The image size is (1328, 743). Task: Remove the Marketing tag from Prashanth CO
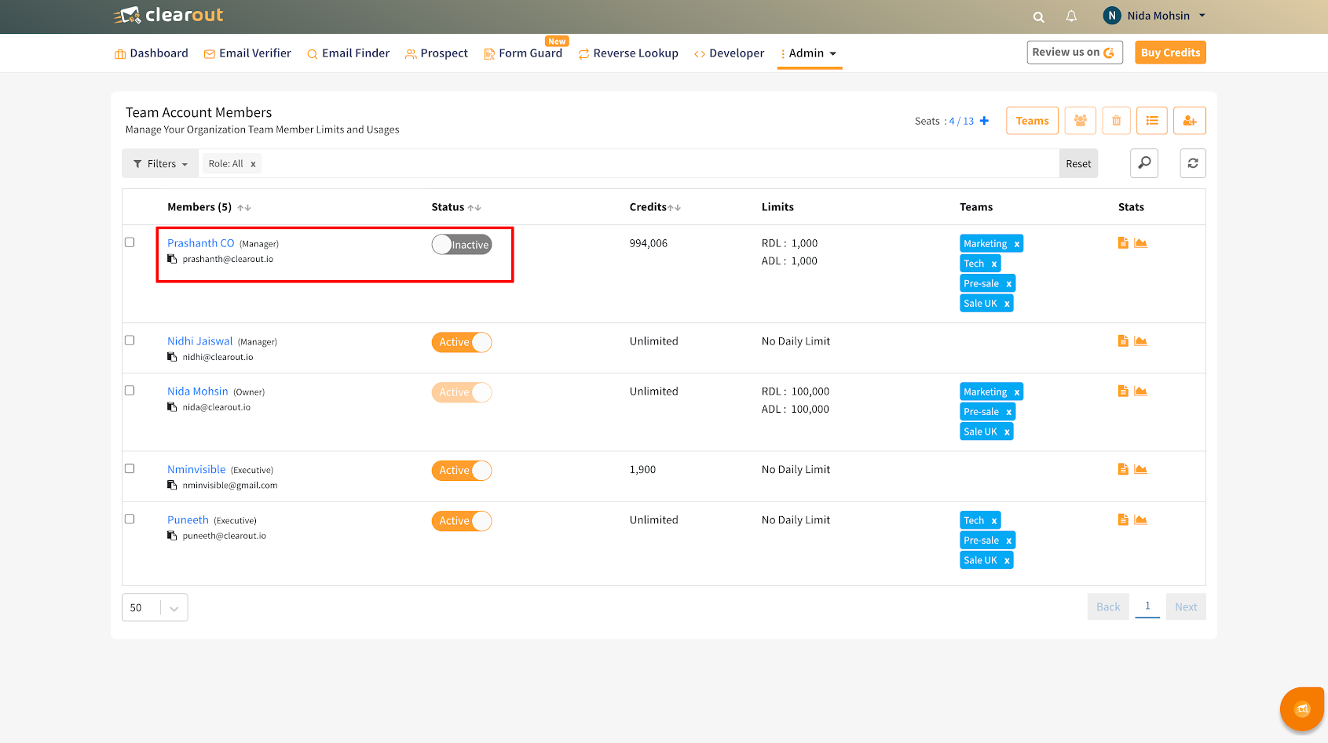1018,243
